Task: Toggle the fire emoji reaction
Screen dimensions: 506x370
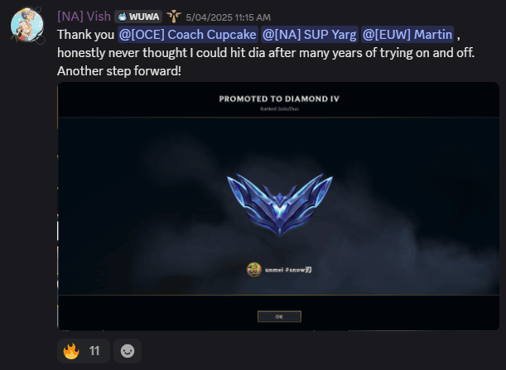Action: tap(71, 351)
